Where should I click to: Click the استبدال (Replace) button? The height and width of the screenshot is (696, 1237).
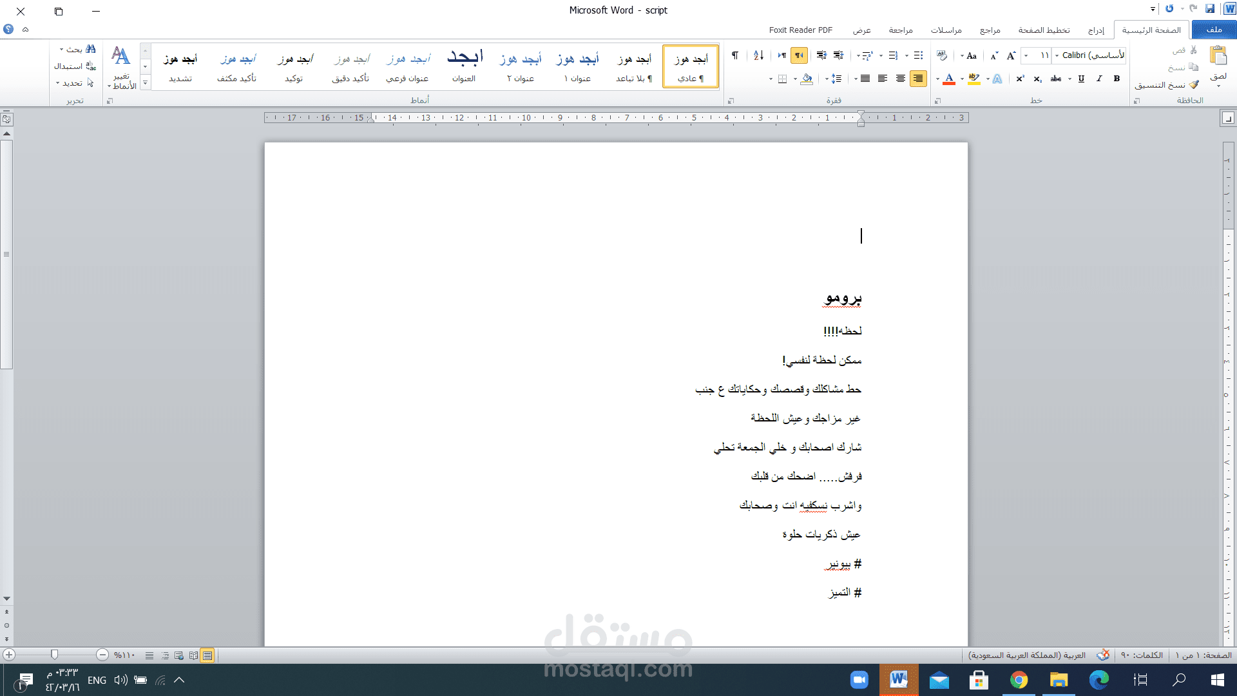74,66
